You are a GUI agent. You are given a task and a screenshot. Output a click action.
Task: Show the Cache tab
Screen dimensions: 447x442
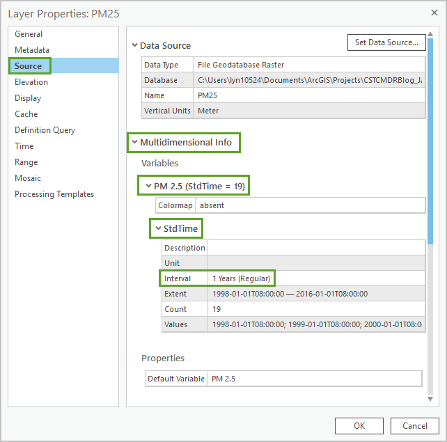(26, 114)
